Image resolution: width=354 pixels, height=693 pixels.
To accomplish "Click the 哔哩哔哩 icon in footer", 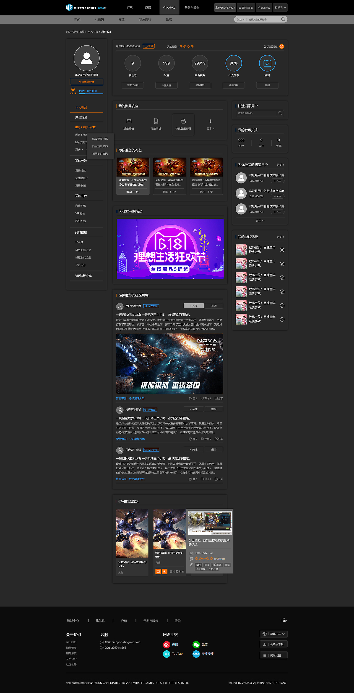I will click(x=196, y=654).
